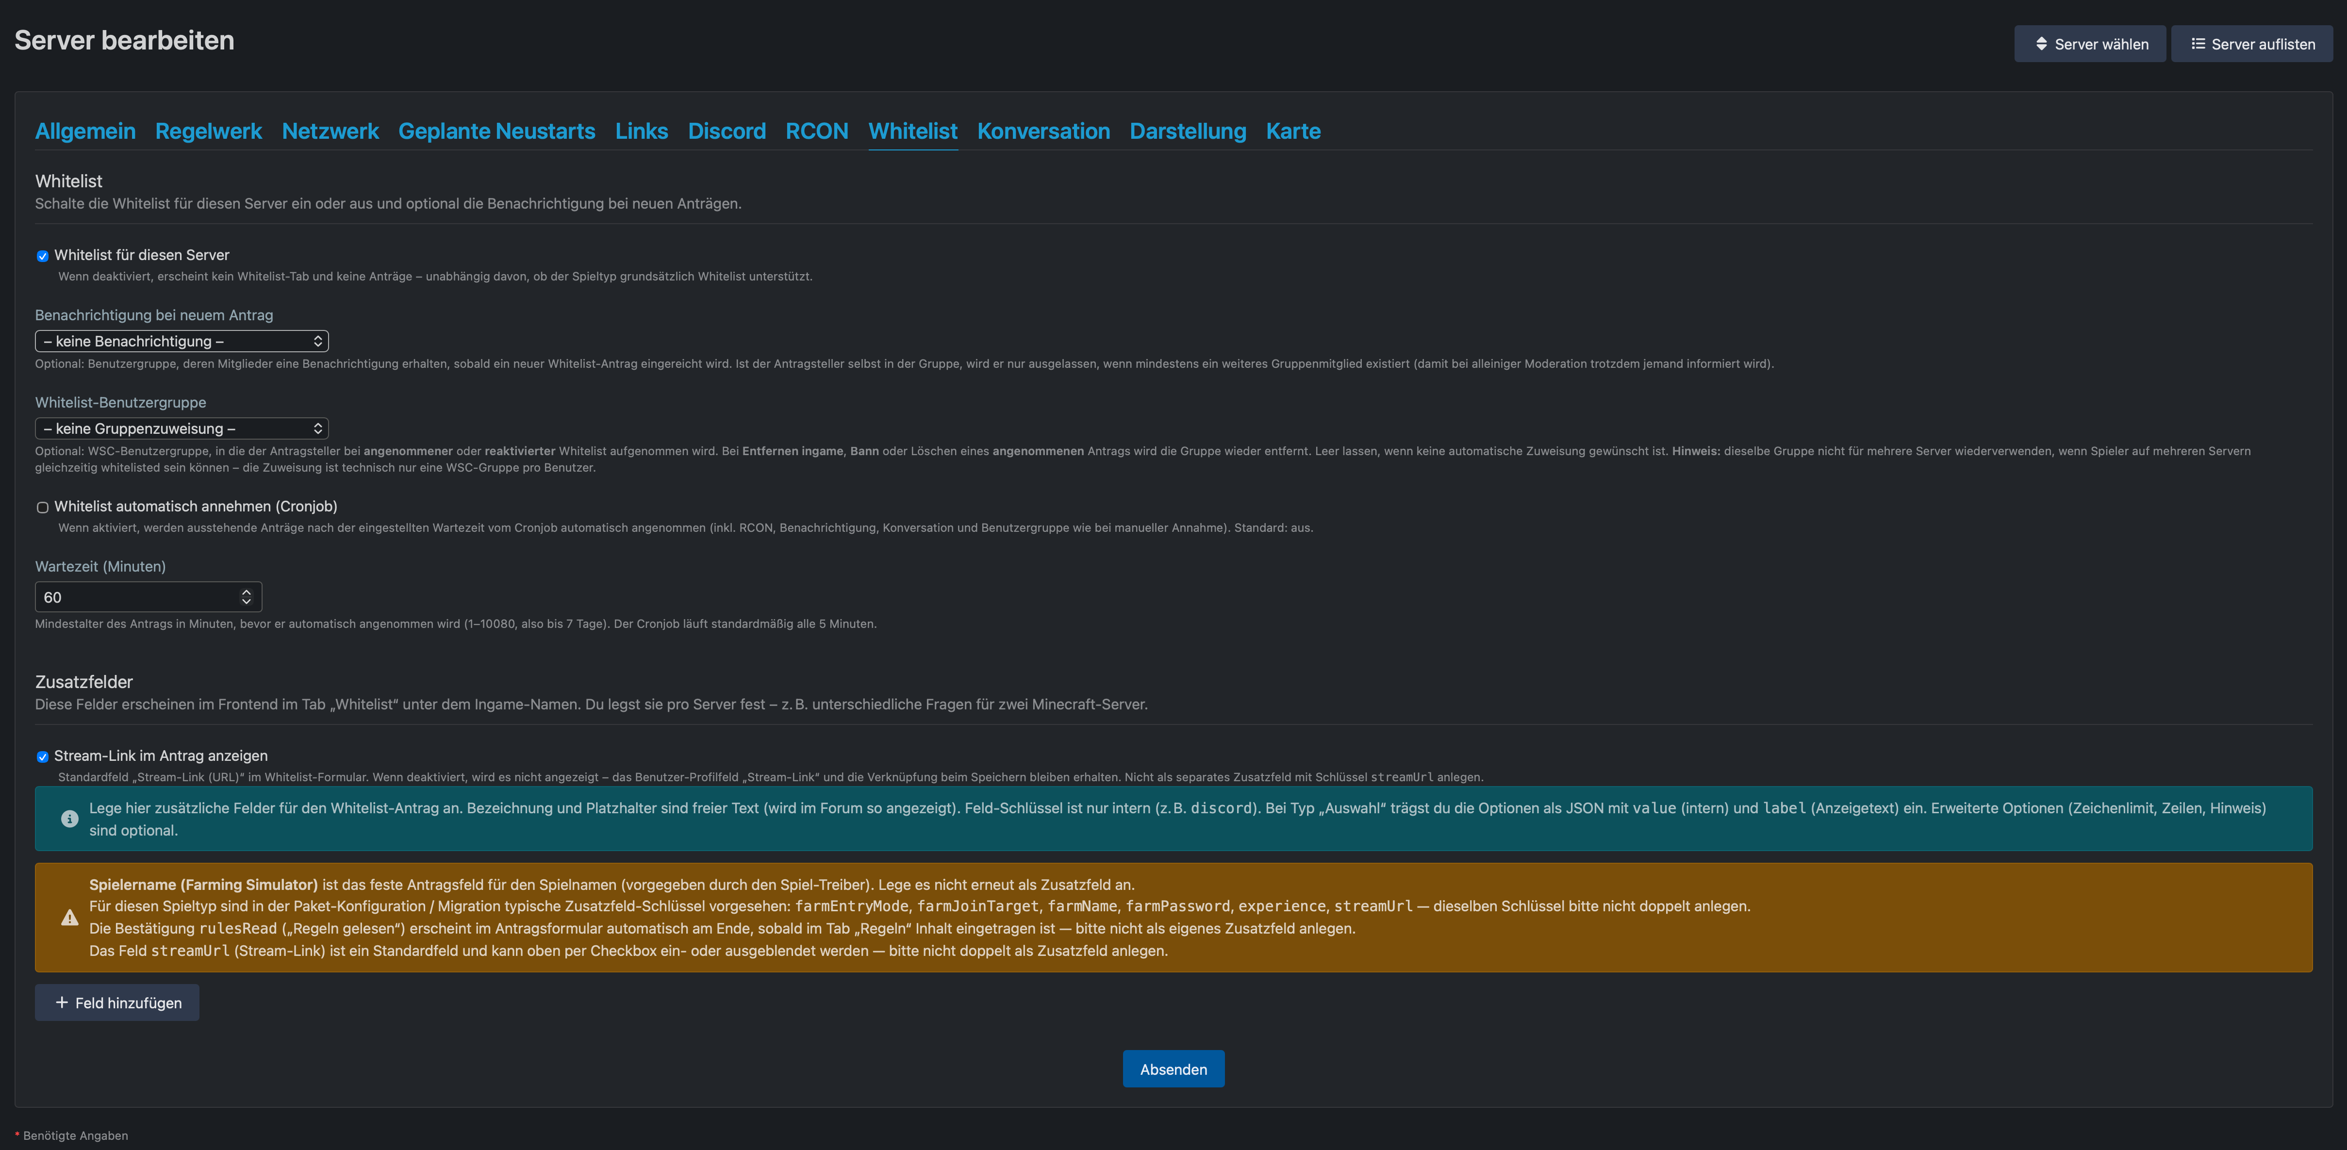The width and height of the screenshot is (2347, 1150).
Task: Disable Whitelist für diesen Server checkbox
Action: (42, 256)
